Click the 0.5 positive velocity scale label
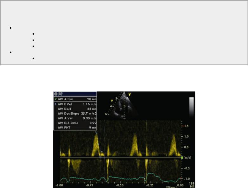The width and height of the screenshot is (248, 188). point(186,147)
